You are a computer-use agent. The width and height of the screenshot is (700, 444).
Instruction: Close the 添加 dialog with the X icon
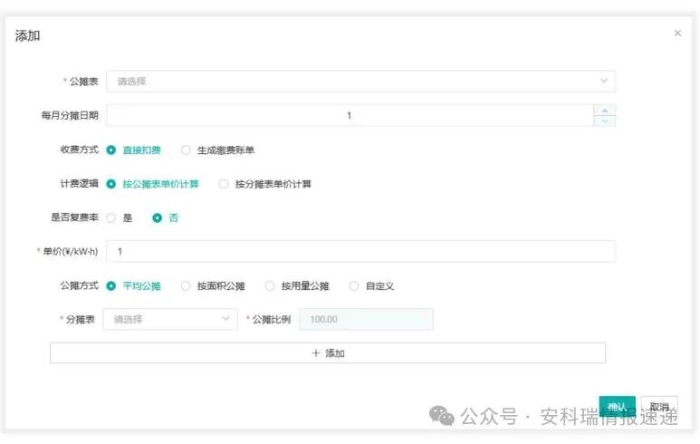click(677, 33)
